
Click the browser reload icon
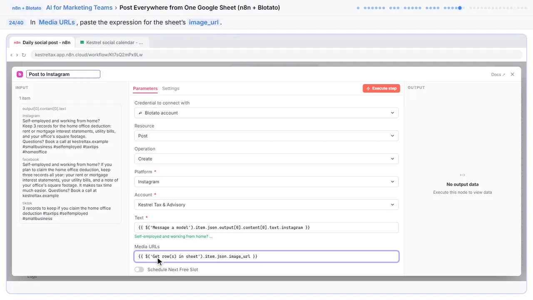pos(24,55)
